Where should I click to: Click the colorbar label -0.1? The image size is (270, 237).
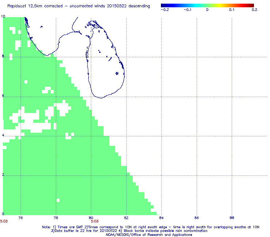point(187,10)
